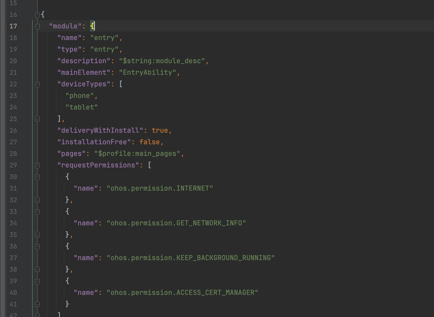Image resolution: width=434 pixels, height=317 pixels.
Task: Collapse the "requestPermissions" array on line 29
Action: tap(37, 165)
